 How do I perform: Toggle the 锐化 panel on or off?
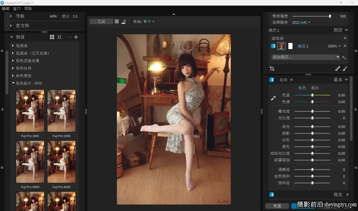(272, 195)
